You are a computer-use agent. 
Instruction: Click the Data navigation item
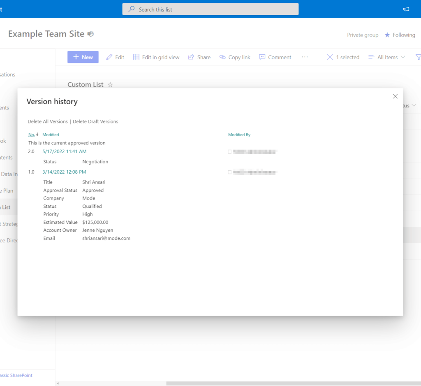click(9, 174)
